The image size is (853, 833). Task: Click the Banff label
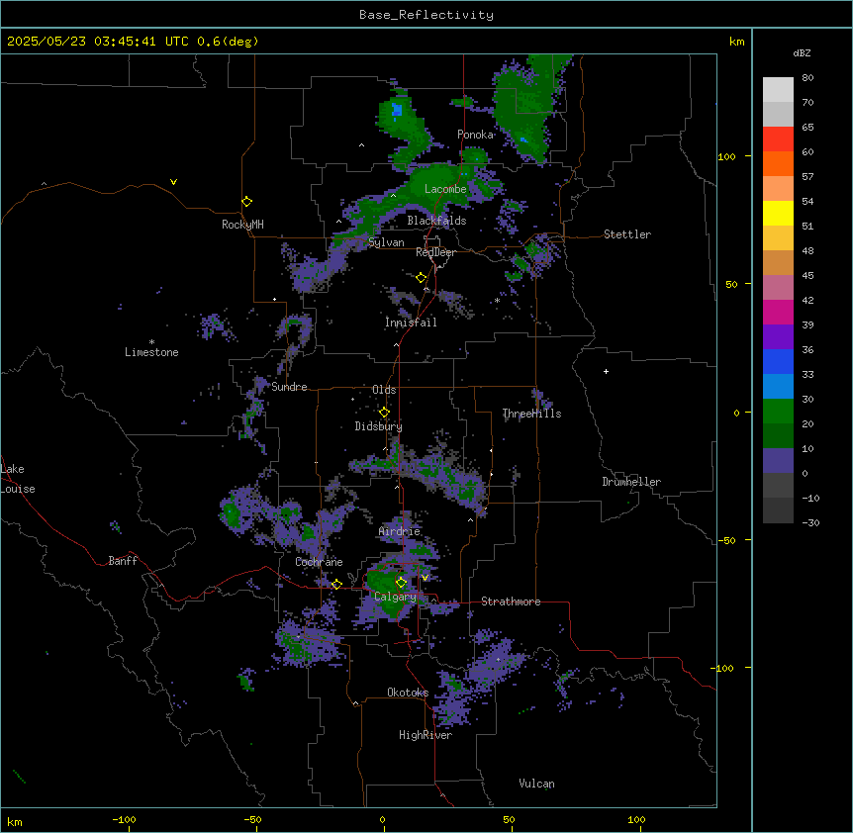[x=123, y=561]
